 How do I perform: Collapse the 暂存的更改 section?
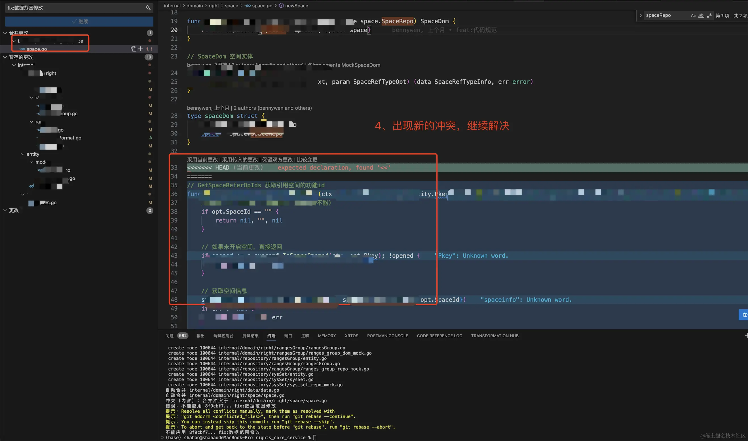pos(5,57)
